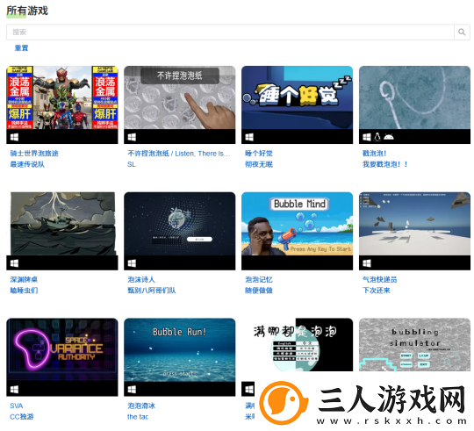474x431 pixels.
Task: Click the search magnifier icon
Action: click(x=462, y=32)
